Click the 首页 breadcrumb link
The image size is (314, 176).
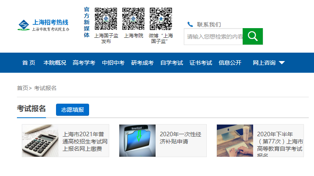point(23,88)
